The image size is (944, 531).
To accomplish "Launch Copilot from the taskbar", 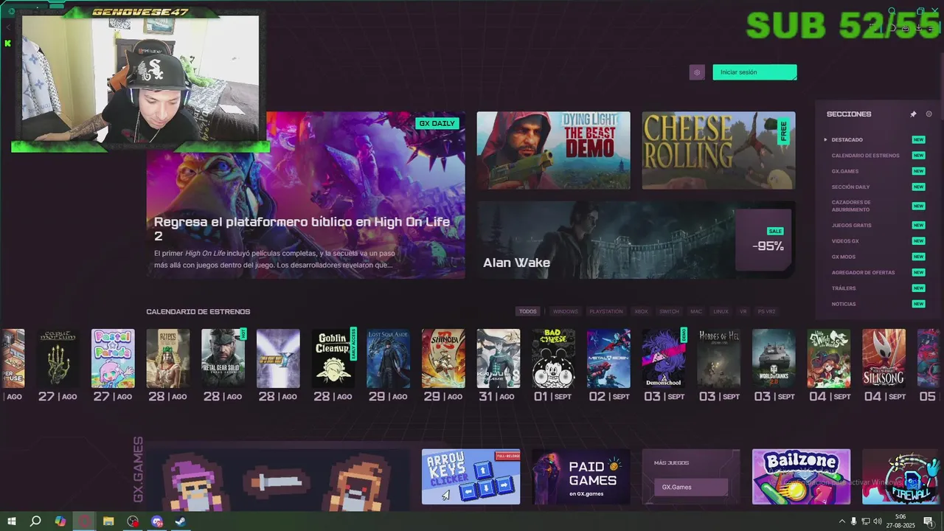I will [x=60, y=521].
